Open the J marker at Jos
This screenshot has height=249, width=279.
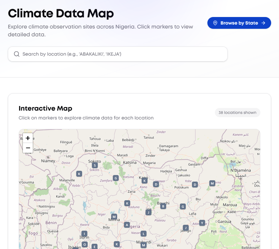coord(148,212)
